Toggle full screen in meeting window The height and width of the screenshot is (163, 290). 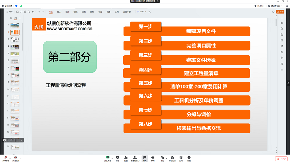pos(287,6)
